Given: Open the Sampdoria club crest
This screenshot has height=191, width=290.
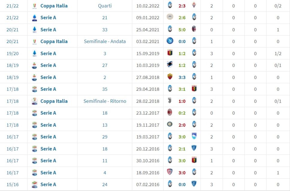Looking at the screenshot, I should tap(170, 65).
